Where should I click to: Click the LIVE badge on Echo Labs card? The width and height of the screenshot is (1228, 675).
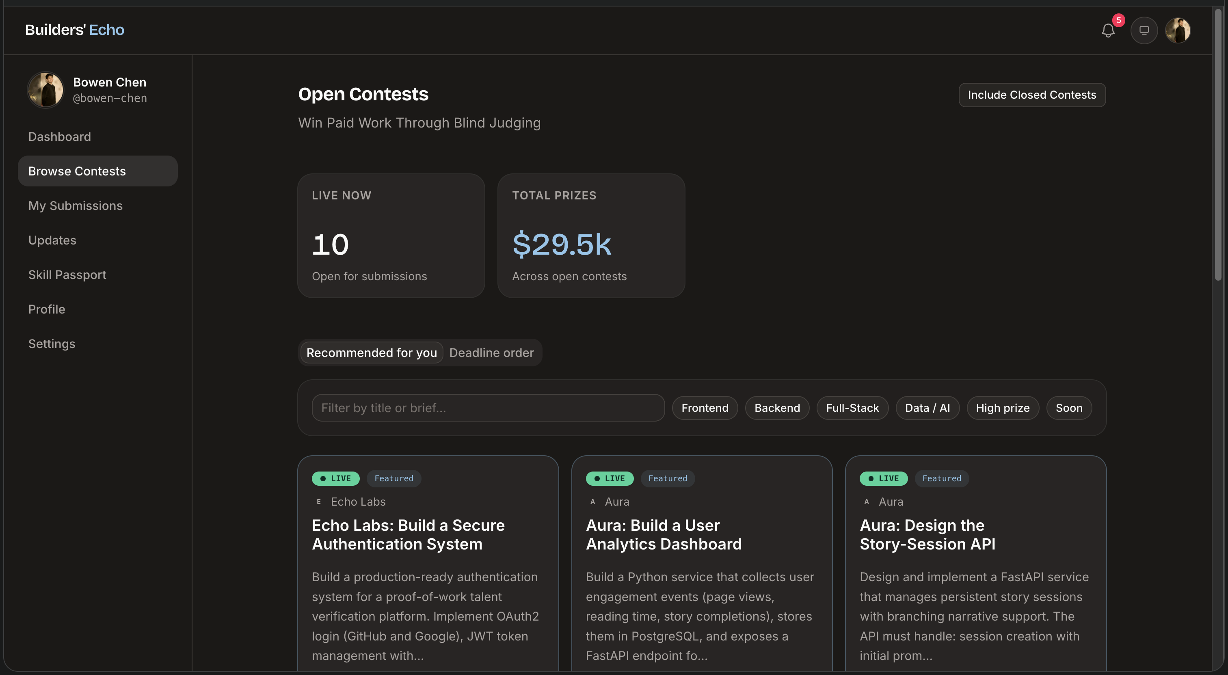pos(335,478)
